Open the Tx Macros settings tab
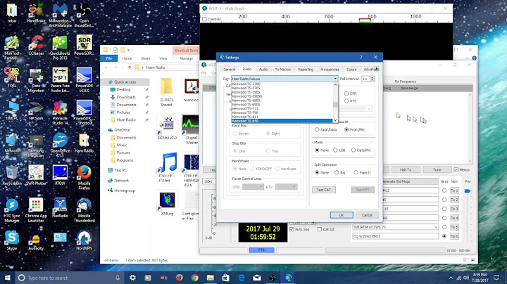This screenshot has height=284, width=507. [x=283, y=70]
